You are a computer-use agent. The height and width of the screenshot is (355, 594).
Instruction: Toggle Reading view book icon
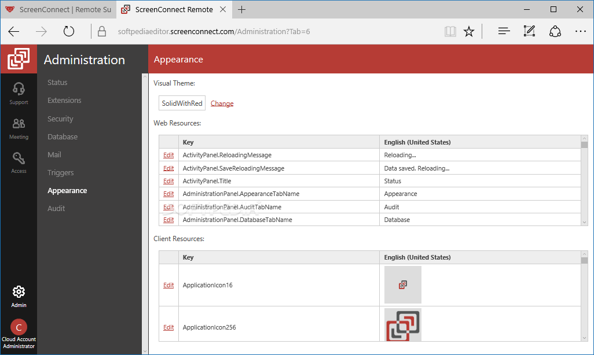(450, 31)
